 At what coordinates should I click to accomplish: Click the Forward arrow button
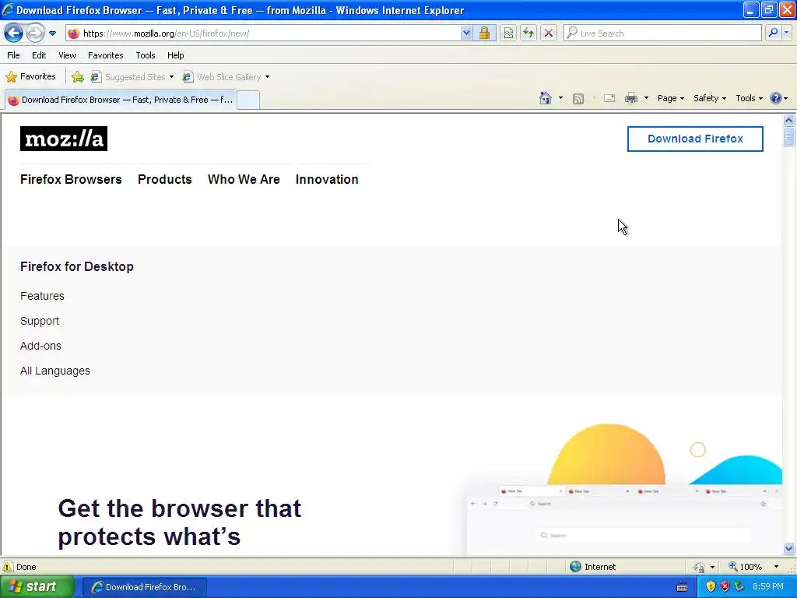[35, 33]
